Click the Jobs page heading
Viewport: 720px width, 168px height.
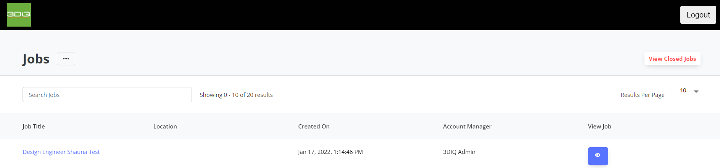point(36,59)
